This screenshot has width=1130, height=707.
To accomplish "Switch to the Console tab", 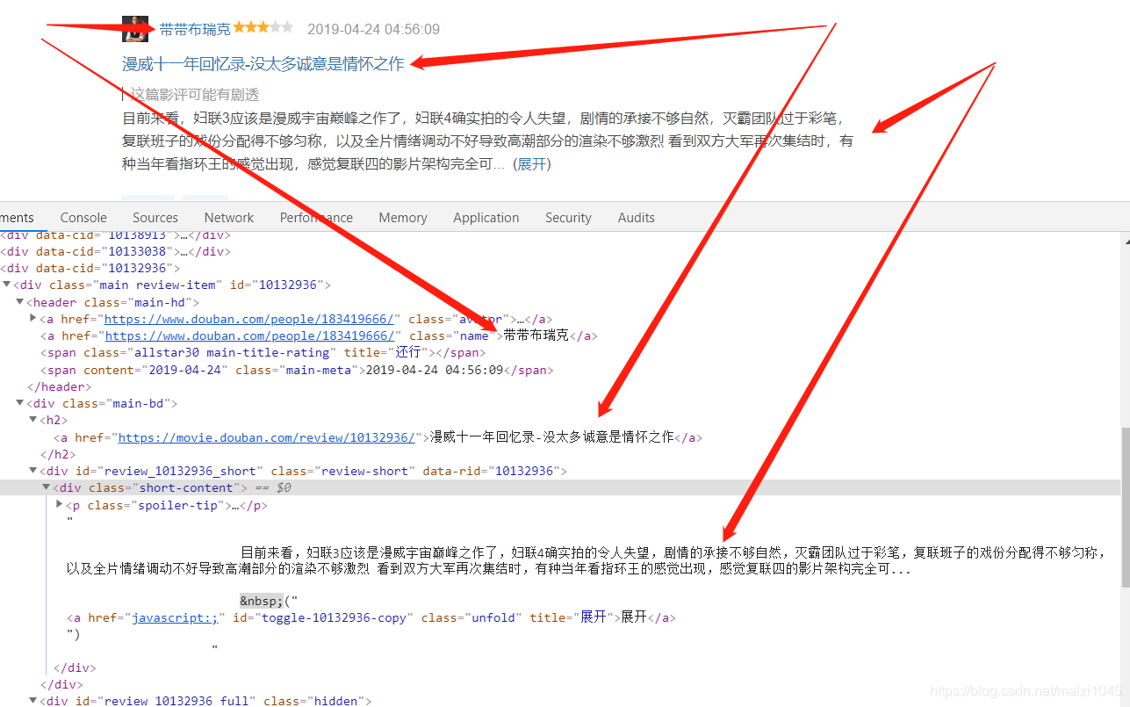I will click(x=83, y=218).
